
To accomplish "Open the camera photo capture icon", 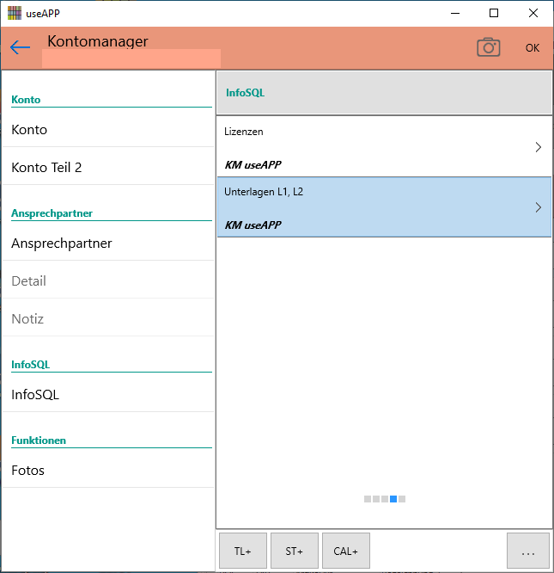I will (489, 47).
